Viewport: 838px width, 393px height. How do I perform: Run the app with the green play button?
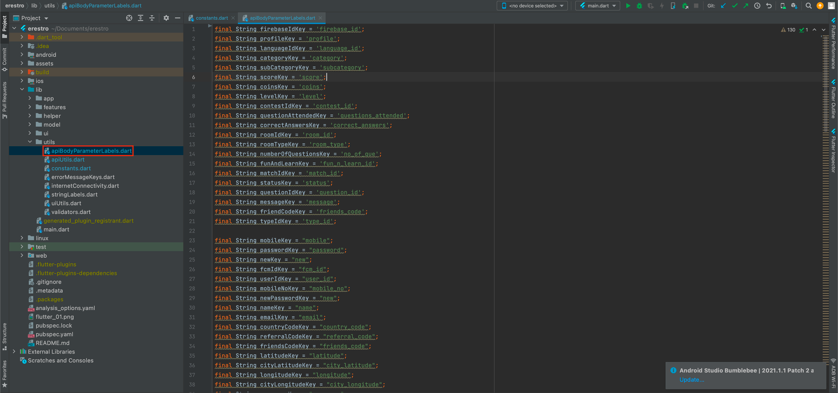(x=628, y=6)
